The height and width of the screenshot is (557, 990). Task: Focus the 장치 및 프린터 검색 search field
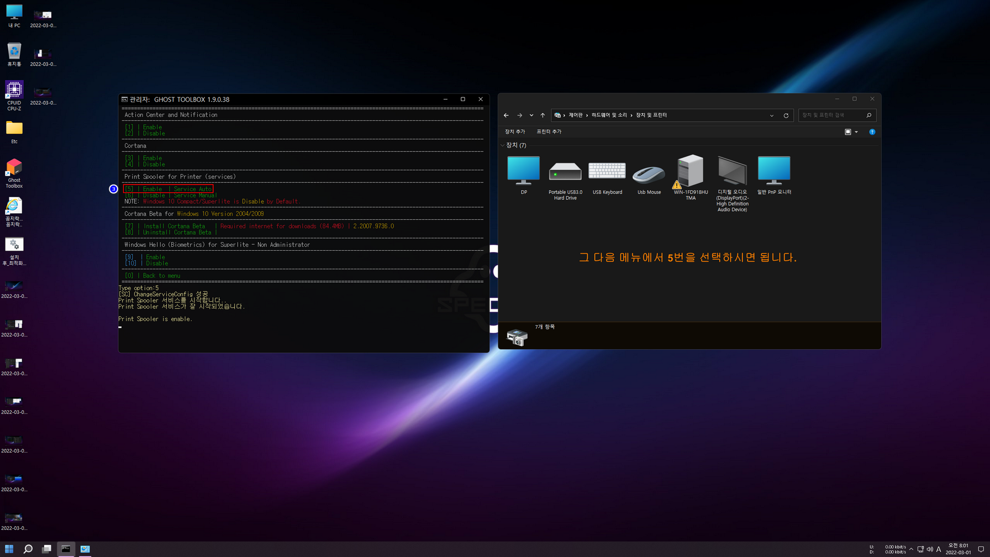pos(831,115)
